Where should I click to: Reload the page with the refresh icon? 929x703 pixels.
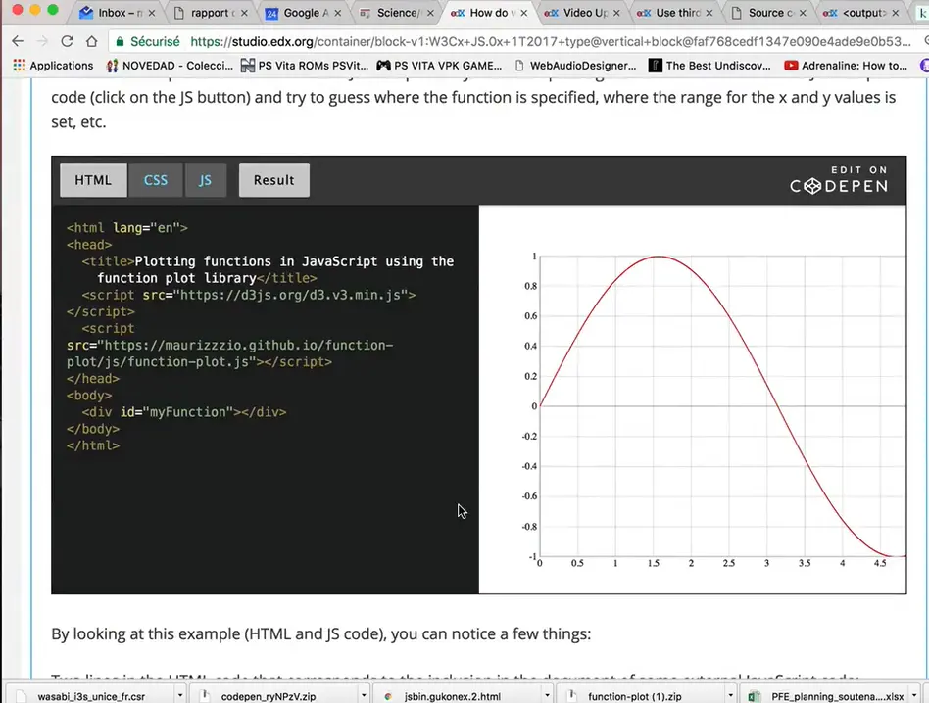click(x=67, y=41)
